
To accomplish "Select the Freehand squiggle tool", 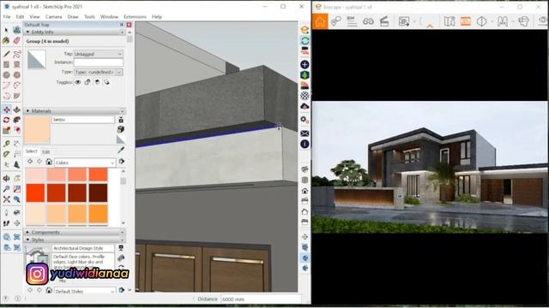I will pos(16,54).
